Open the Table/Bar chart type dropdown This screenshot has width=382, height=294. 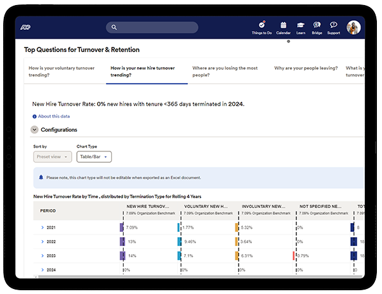pos(94,157)
